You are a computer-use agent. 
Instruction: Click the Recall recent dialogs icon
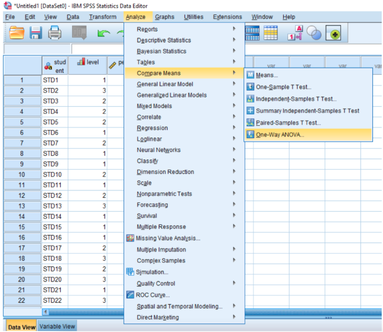coord(79,32)
